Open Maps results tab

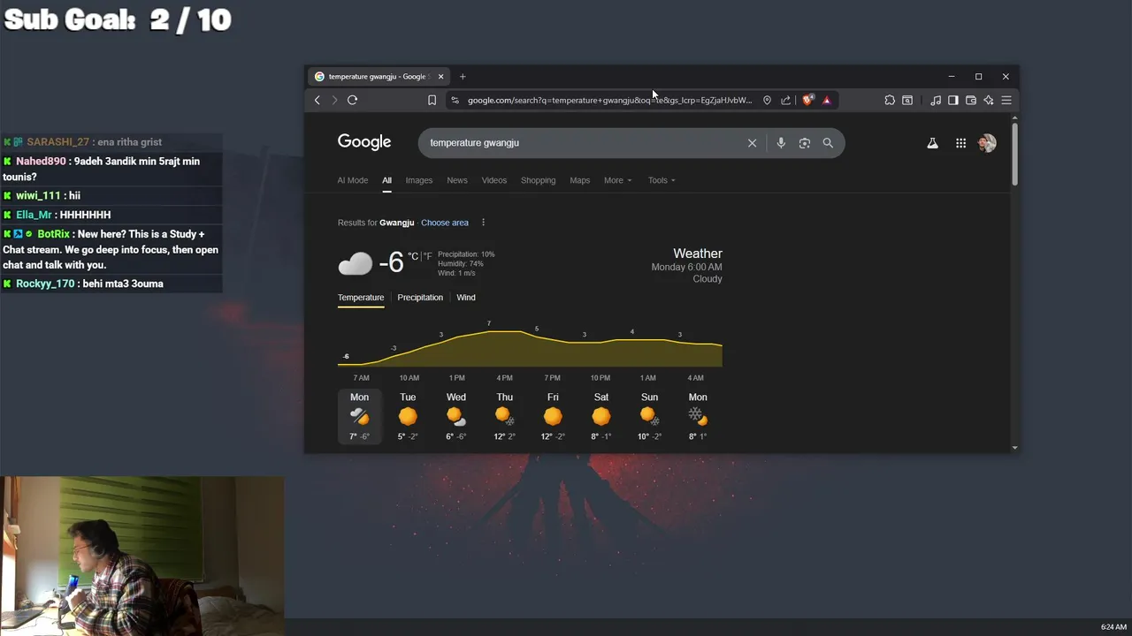coord(580,180)
